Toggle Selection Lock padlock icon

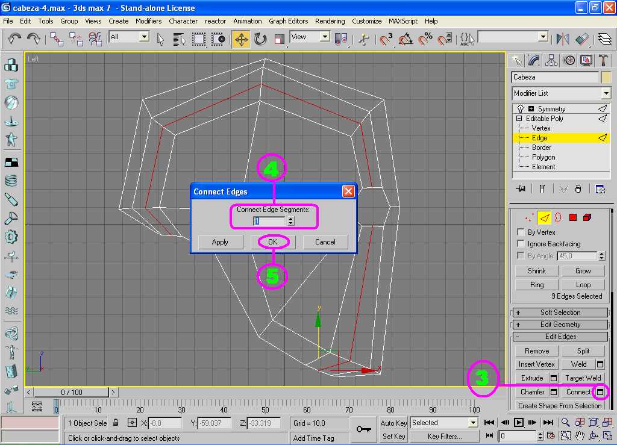(116, 423)
